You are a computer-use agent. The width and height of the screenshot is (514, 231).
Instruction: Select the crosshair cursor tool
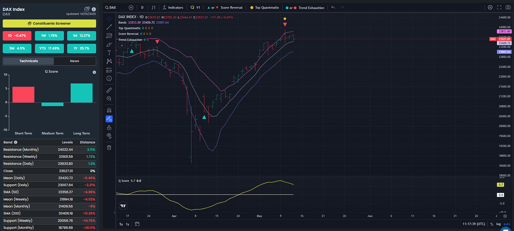pyautogui.click(x=109, y=18)
